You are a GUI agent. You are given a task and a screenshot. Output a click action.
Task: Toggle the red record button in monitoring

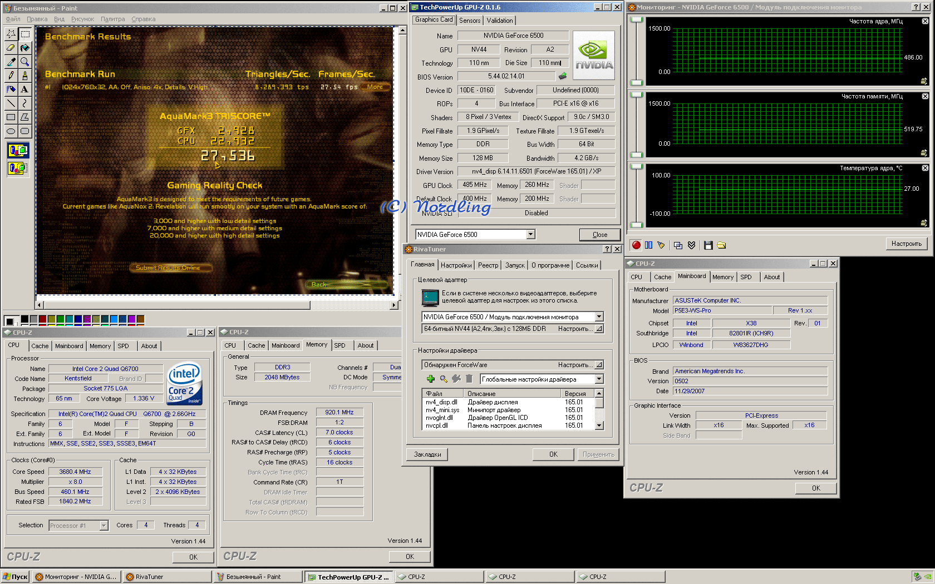click(636, 245)
